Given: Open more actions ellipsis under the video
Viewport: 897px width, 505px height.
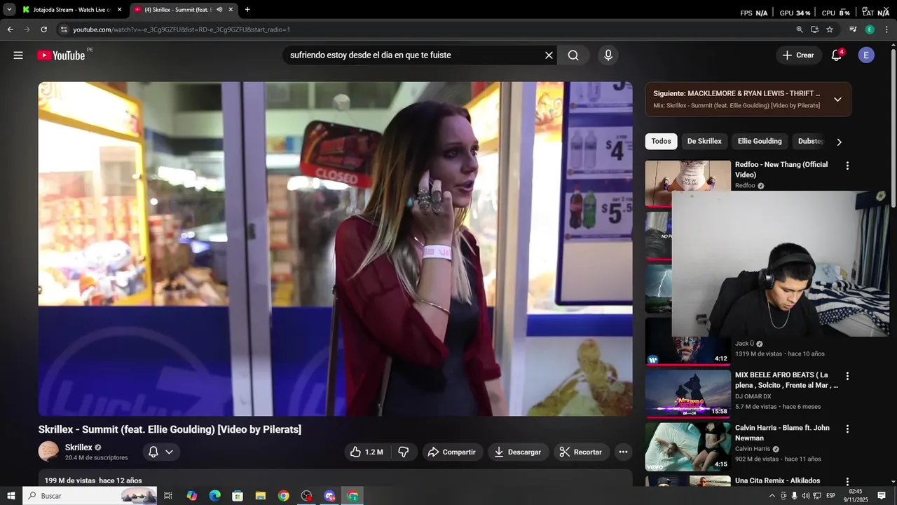Looking at the screenshot, I should 623,452.
